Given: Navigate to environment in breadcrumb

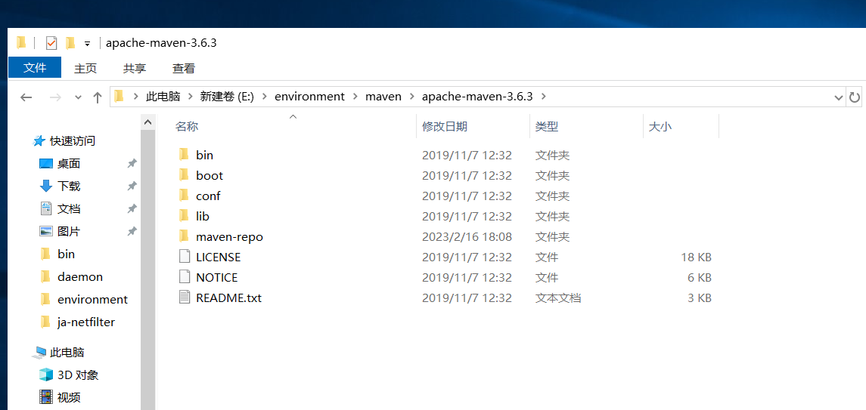Looking at the screenshot, I should 309,97.
